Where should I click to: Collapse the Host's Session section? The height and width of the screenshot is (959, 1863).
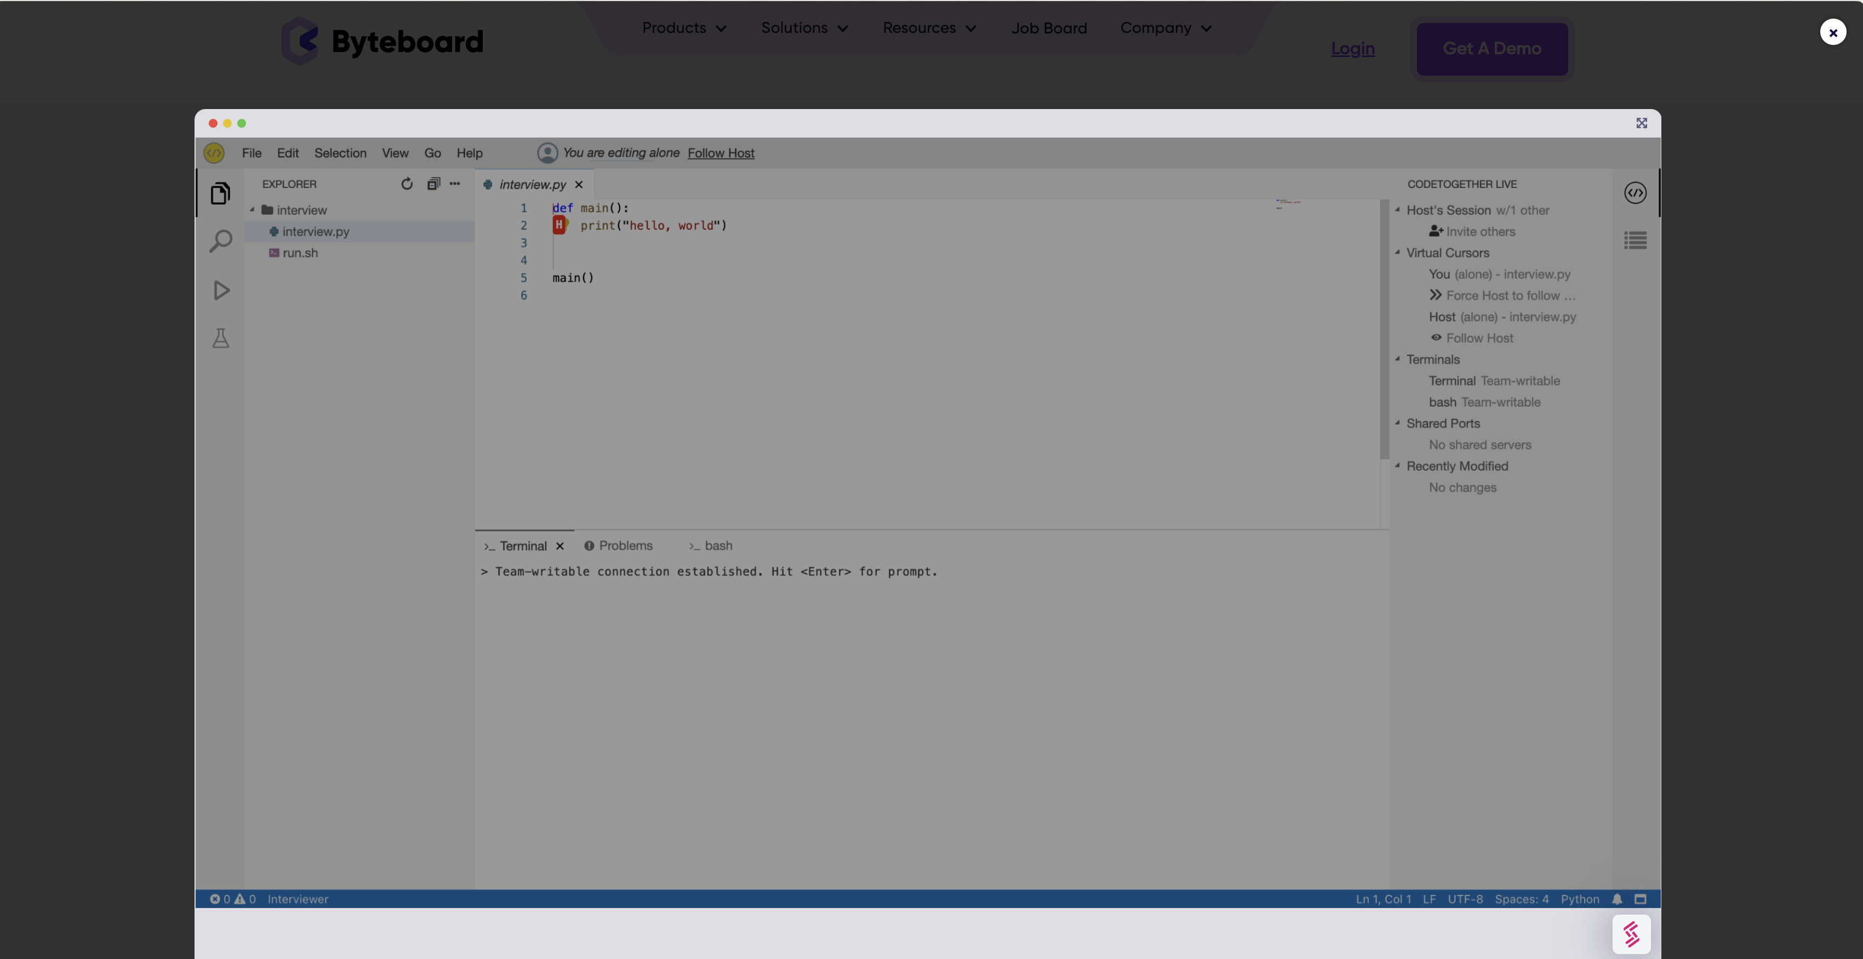pos(1397,210)
